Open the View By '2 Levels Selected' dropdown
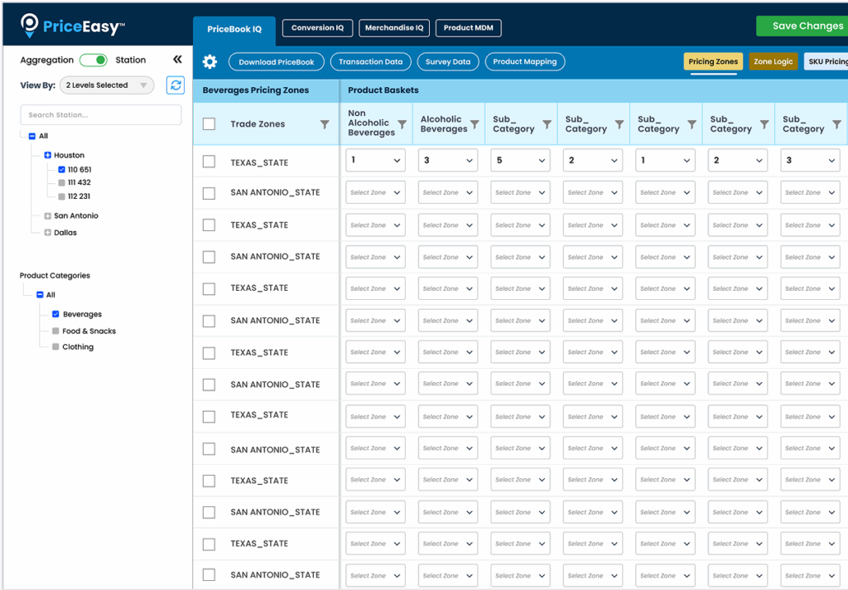Viewport: 848px width, 590px height. (107, 85)
